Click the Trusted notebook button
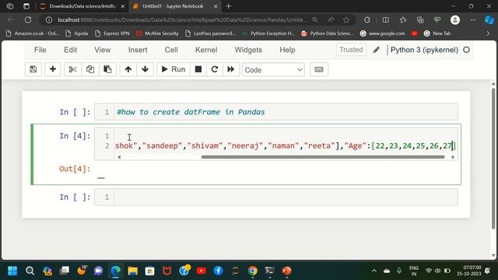This screenshot has height=280, width=498. pos(351,50)
